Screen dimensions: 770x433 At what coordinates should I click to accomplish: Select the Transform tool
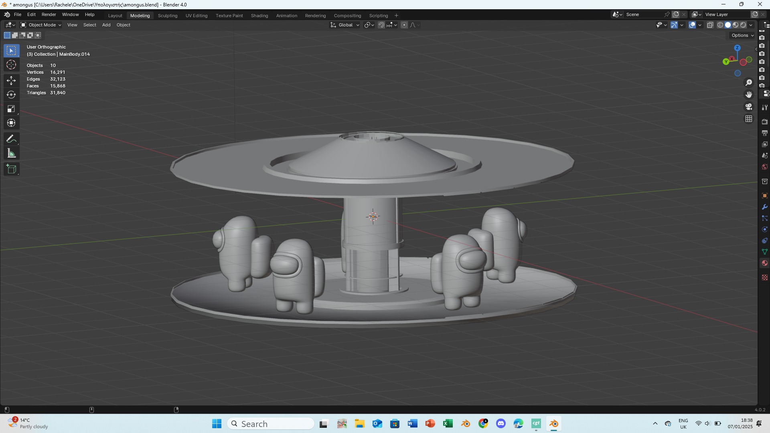[11, 123]
